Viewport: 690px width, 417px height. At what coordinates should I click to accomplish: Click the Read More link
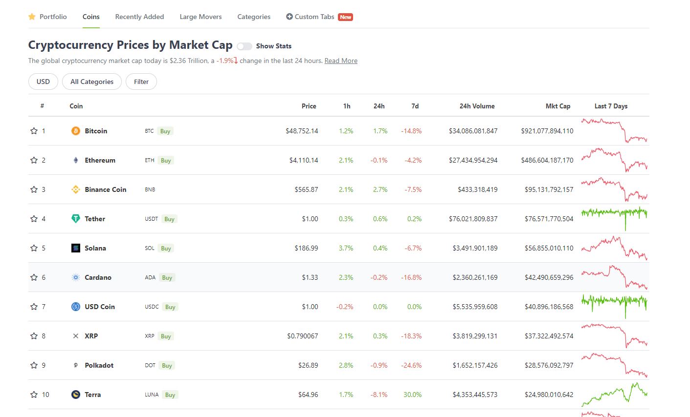pos(341,61)
